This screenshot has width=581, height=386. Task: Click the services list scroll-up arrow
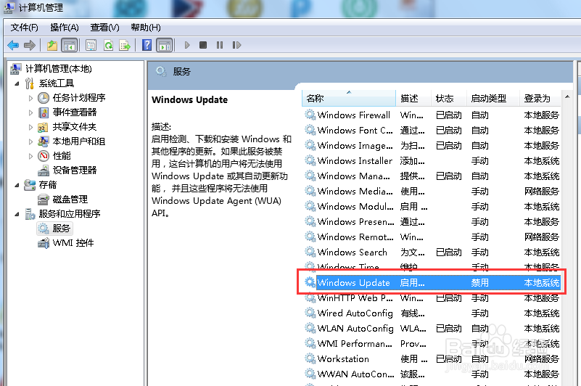coord(567,96)
